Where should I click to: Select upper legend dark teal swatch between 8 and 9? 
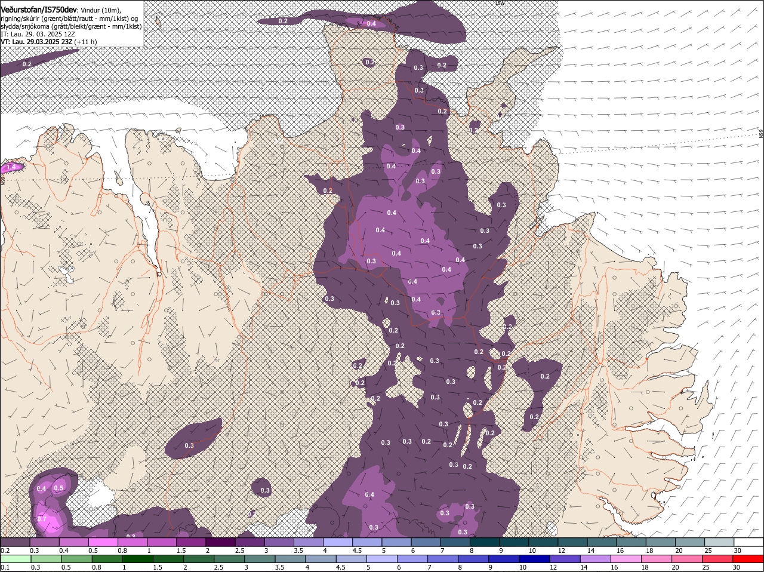[x=485, y=542]
